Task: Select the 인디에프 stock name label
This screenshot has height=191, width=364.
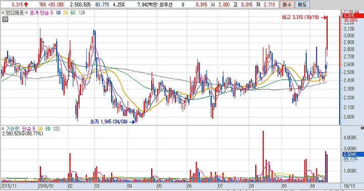Action: pyautogui.click(x=14, y=13)
